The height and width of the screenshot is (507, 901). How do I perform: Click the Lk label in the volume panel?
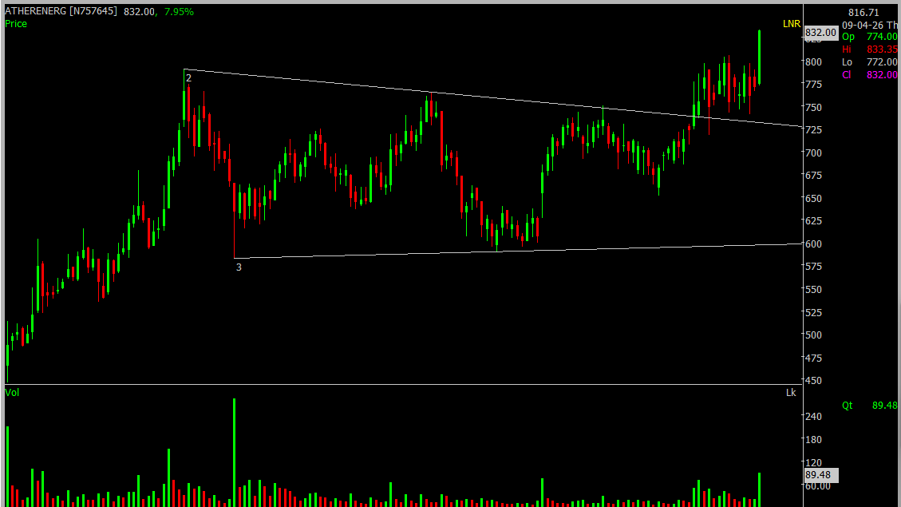tap(789, 393)
